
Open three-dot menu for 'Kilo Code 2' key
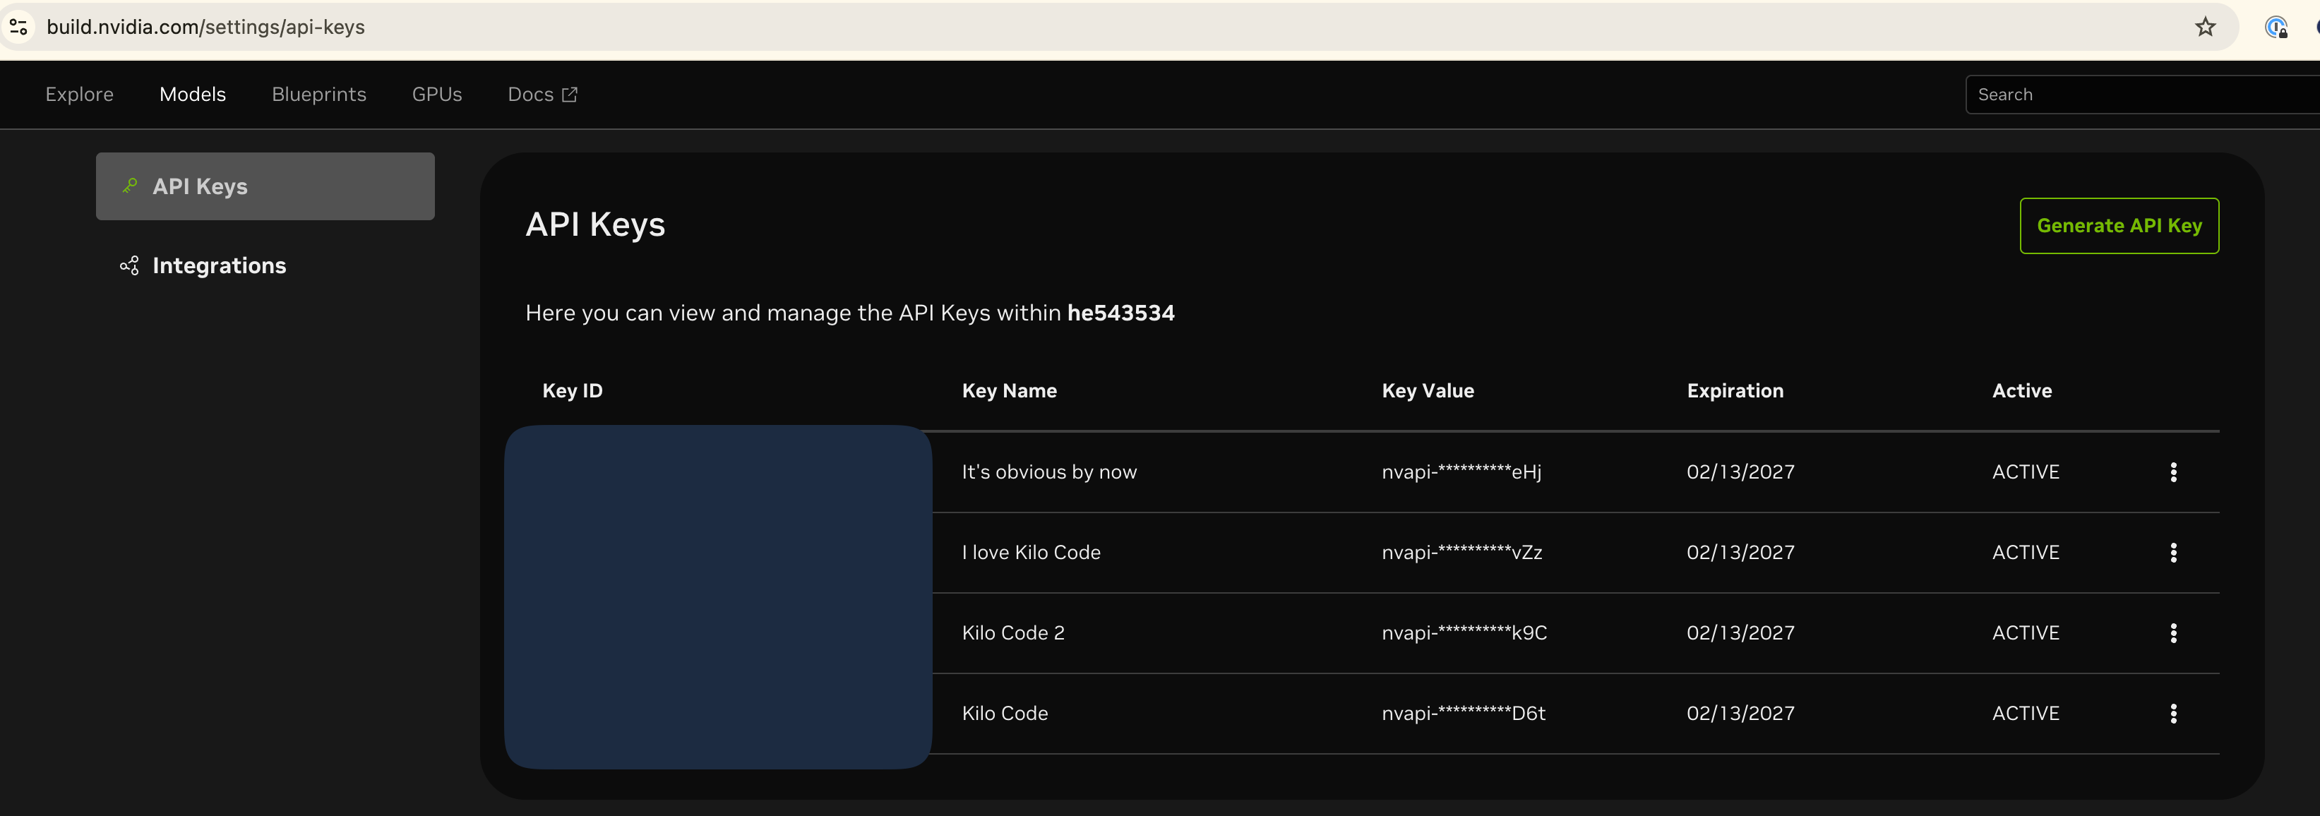[x=2172, y=633]
